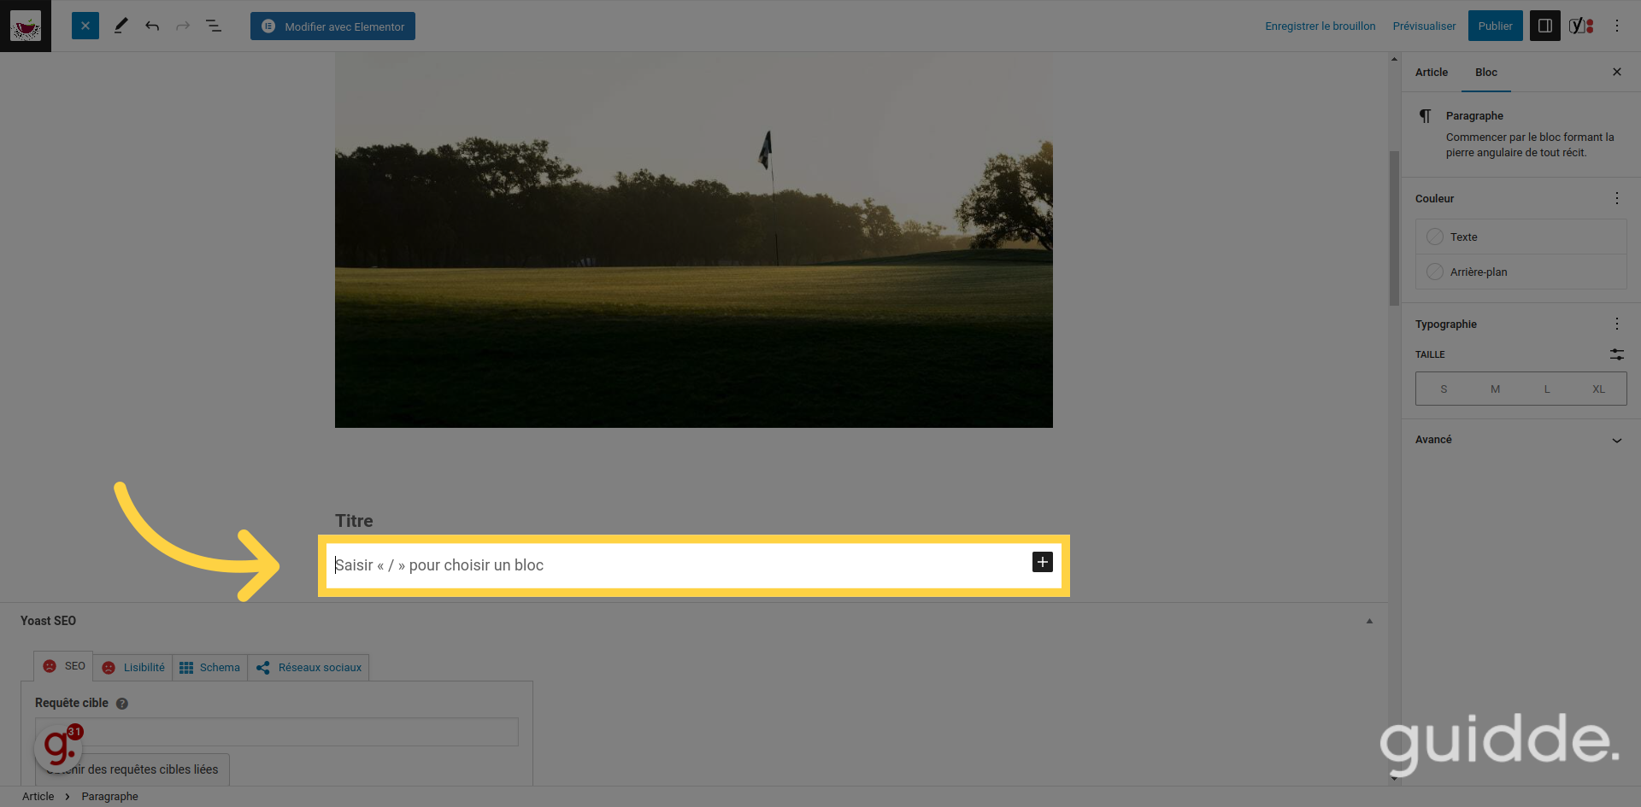This screenshot has width=1641, height=807.
Task: Open Prévisualiser preview option
Action: [x=1424, y=26]
